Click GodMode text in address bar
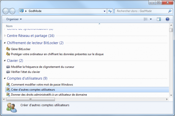This screenshot has height=116, width=175. [35, 11]
